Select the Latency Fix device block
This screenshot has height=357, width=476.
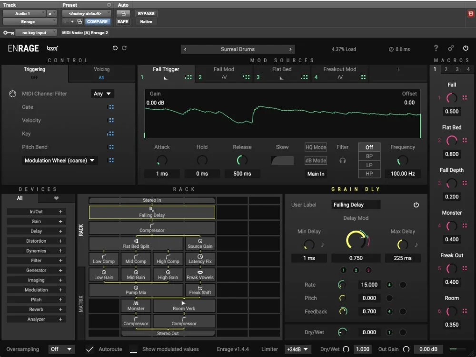(x=200, y=259)
